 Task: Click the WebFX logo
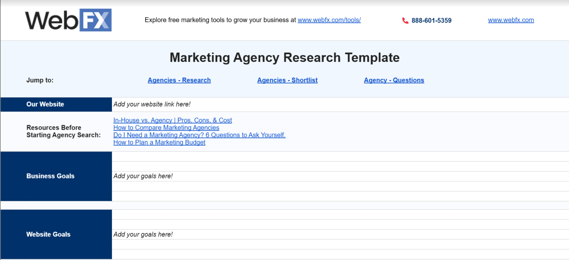(69, 20)
